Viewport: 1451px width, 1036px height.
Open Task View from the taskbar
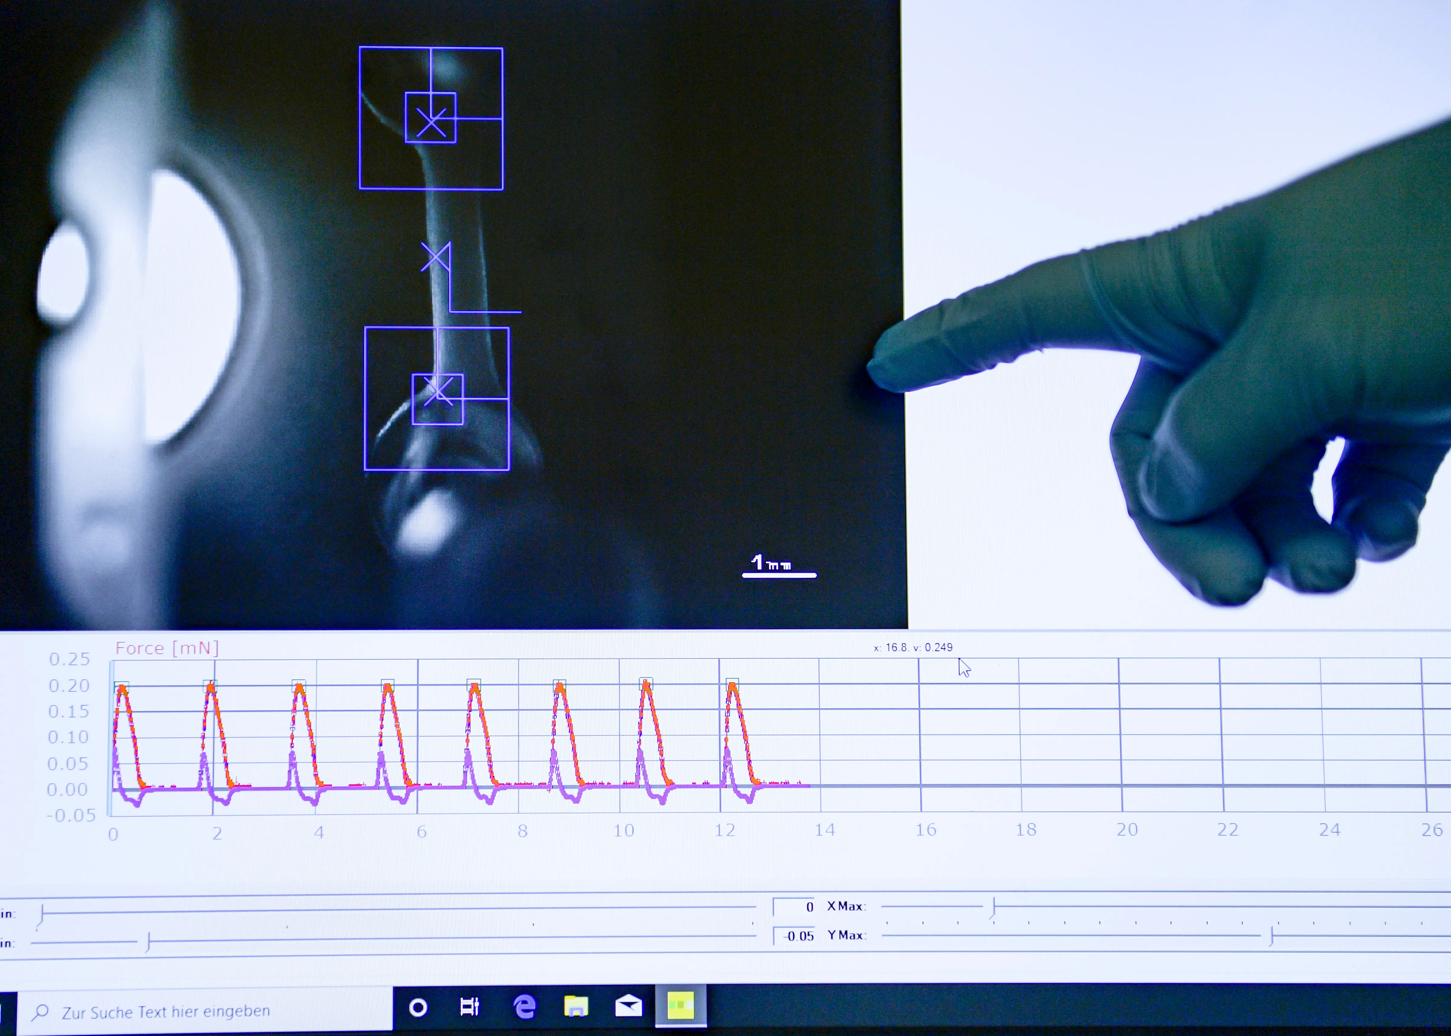pos(470,1007)
